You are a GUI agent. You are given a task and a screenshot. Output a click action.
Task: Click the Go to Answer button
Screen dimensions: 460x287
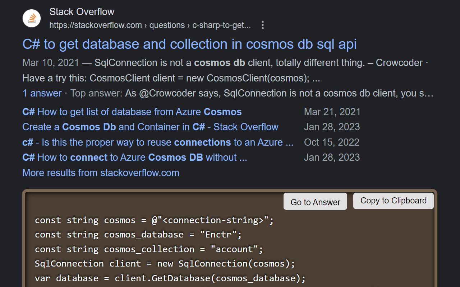315,202
